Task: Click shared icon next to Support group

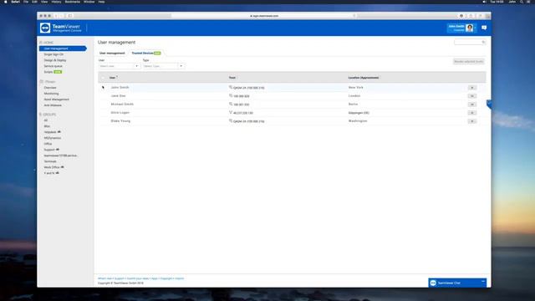Action: pos(58,150)
